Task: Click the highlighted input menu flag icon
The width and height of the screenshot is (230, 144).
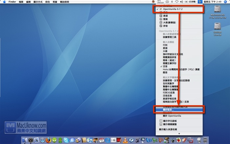Action: click(200, 2)
